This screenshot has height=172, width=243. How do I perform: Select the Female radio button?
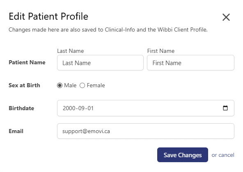[x=82, y=85]
